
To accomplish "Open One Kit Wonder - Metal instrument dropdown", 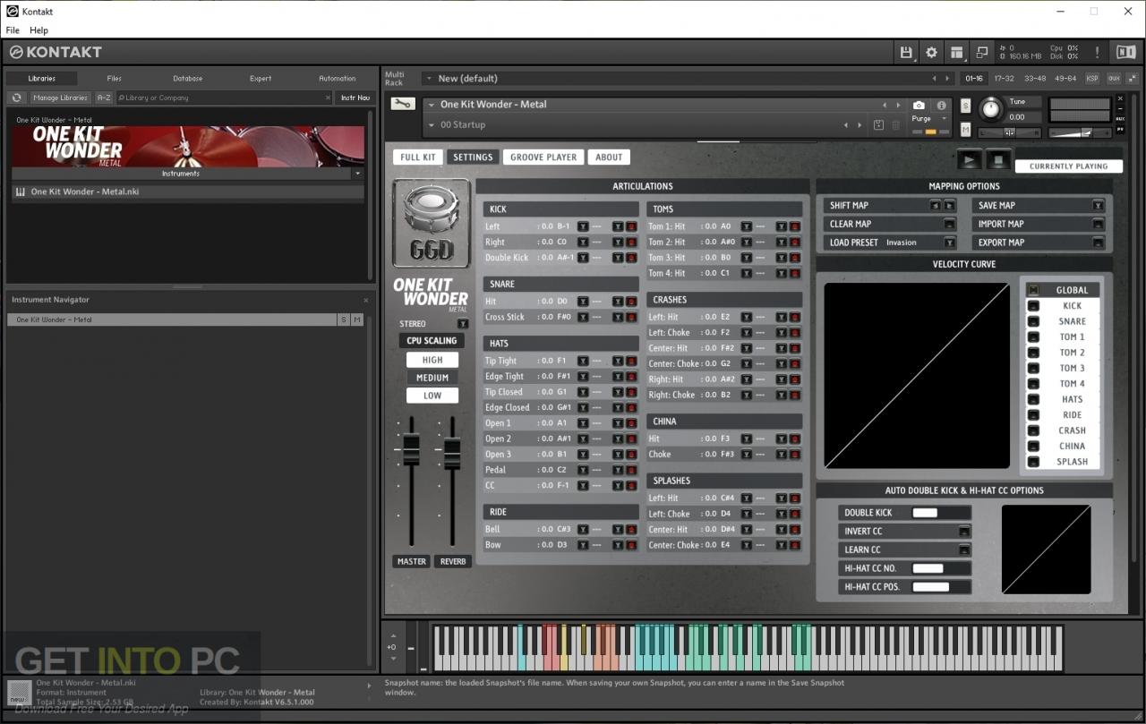I will click(x=431, y=105).
